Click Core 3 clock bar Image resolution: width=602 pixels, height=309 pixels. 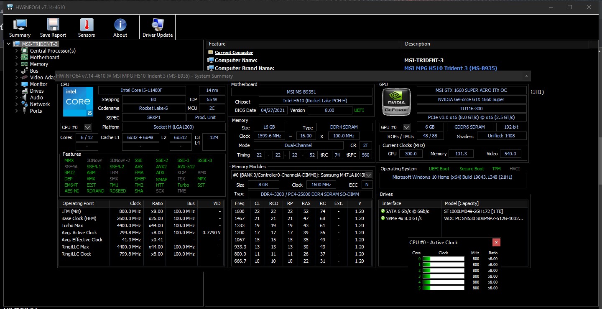click(x=443, y=276)
